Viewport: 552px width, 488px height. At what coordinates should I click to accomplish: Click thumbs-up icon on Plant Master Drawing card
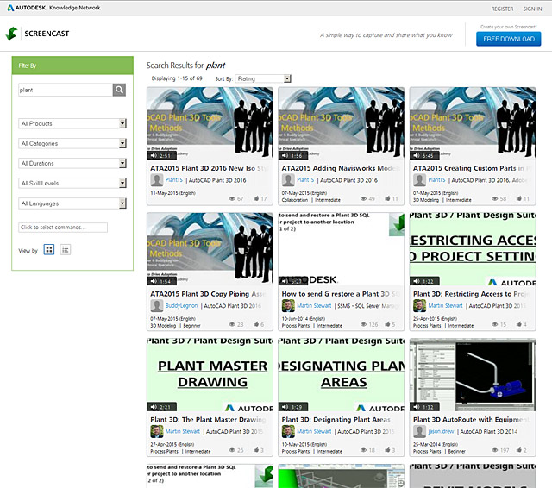256,450
